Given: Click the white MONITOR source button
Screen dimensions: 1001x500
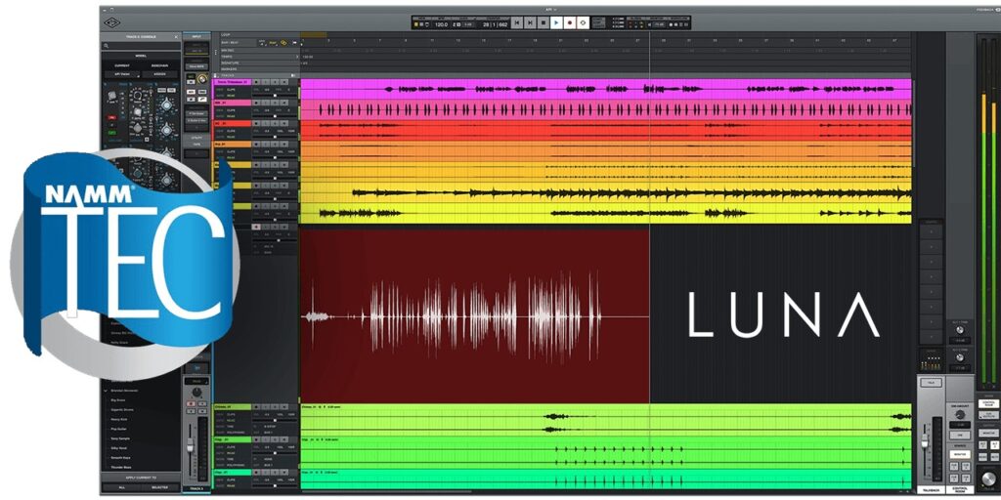Looking at the screenshot, I should (x=960, y=454).
